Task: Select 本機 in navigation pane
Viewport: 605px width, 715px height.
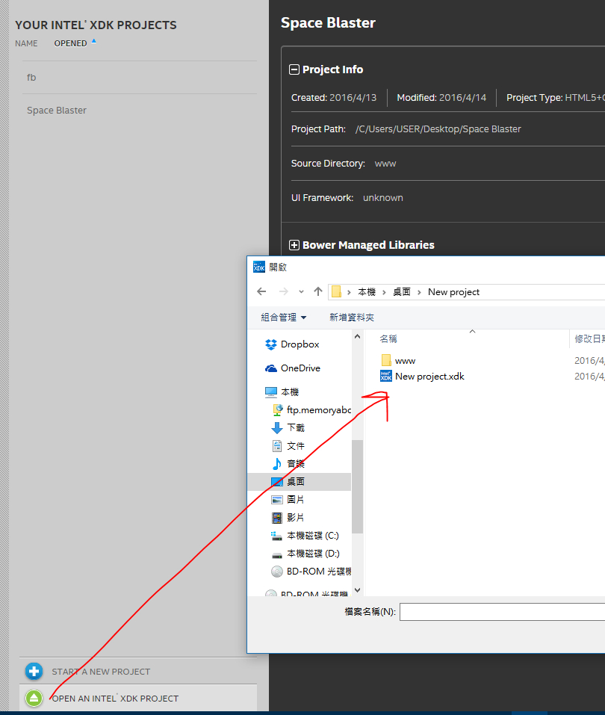Action: click(x=282, y=391)
